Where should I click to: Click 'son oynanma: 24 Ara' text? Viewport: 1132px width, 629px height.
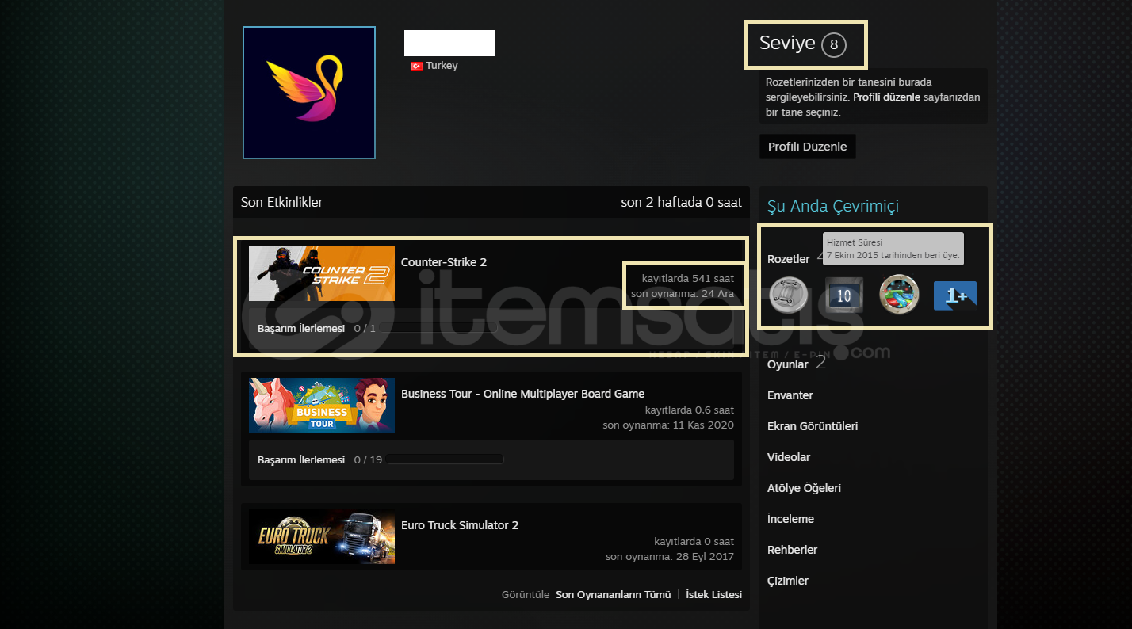683,294
